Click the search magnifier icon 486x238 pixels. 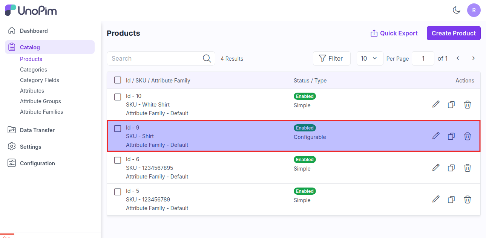pyautogui.click(x=207, y=58)
